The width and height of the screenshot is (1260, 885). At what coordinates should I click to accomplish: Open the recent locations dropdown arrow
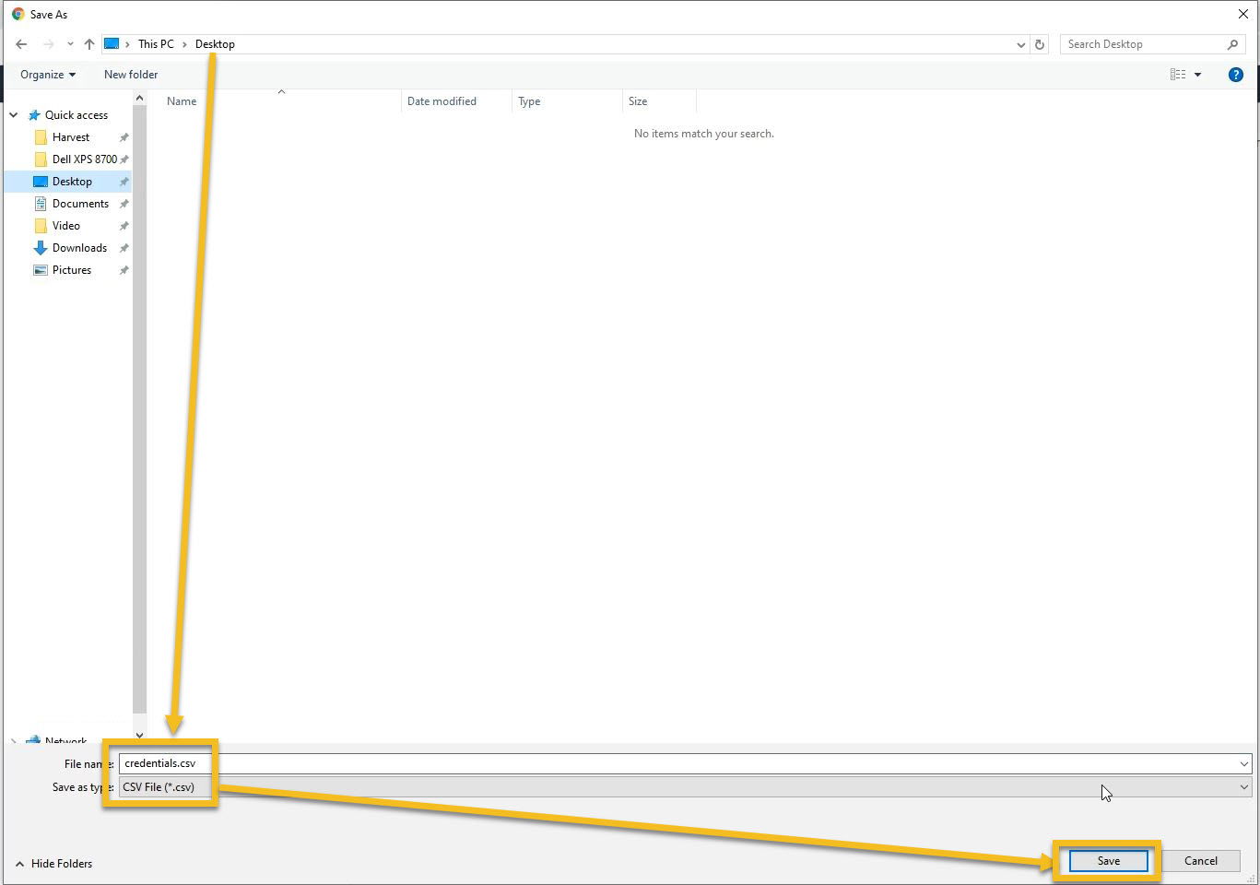[x=70, y=44]
